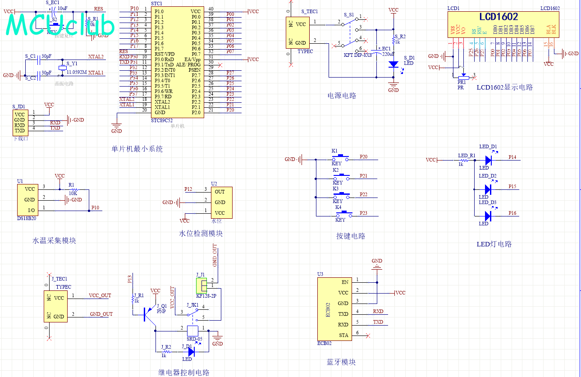This screenshot has height=377, width=581.
Task: Click the 'KFT DIP-8X8' switch label
Action: 358,55
